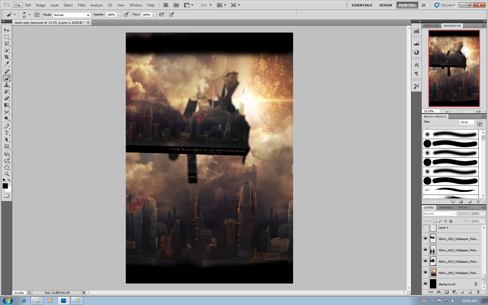The image size is (488, 305).
Task: Select the Eyedropper tool
Action: pos(7,64)
